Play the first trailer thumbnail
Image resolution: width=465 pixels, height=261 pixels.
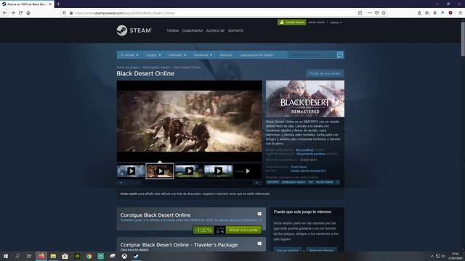(x=131, y=171)
